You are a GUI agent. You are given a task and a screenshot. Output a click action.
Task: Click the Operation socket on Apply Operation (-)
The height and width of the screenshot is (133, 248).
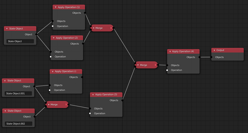[x=50, y=90]
